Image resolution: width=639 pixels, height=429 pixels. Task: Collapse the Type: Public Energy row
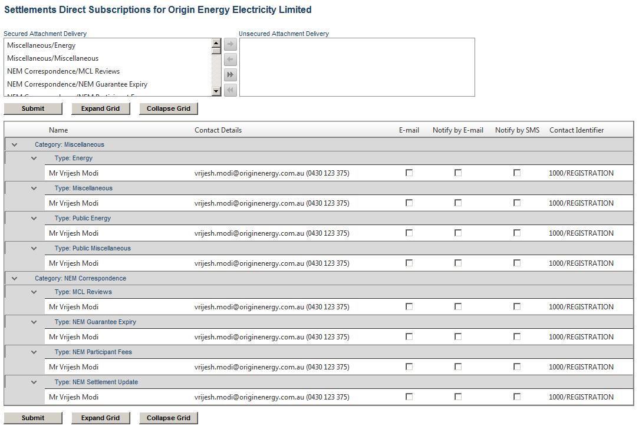pyautogui.click(x=34, y=218)
